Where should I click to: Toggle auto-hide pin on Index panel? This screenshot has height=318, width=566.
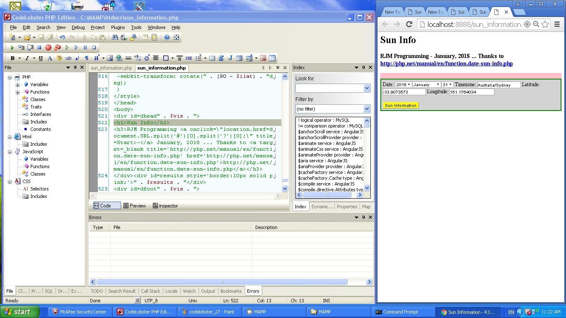[x=363, y=67]
